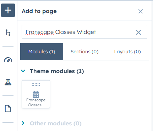
Task: Click the Other modules (0) heading
Action: click(x=56, y=124)
